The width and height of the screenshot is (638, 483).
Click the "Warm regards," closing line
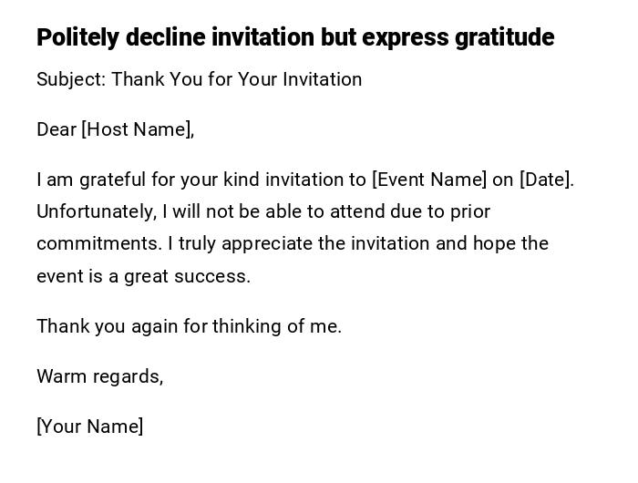tap(99, 376)
